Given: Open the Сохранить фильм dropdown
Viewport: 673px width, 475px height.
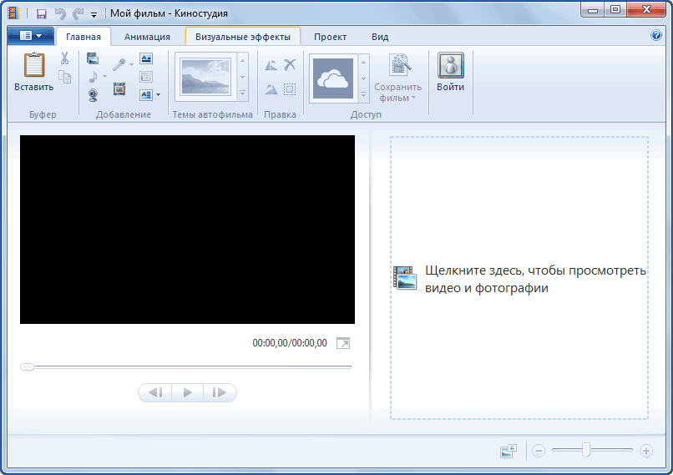Looking at the screenshot, I should click(414, 98).
